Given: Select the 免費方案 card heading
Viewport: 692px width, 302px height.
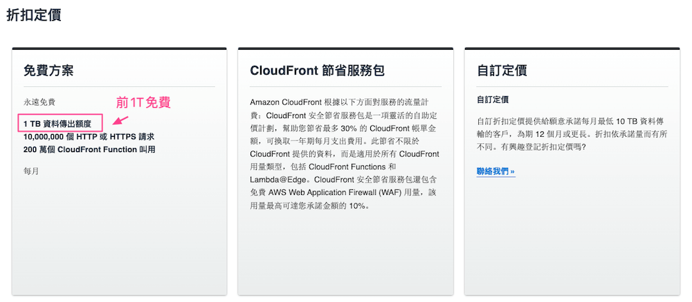Looking at the screenshot, I should [x=48, y=70].
